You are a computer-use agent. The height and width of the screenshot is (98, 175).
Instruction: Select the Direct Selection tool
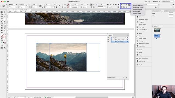click(x=5, y=12)
